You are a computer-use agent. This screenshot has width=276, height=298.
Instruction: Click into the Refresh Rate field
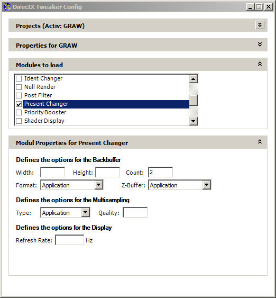coord(69,240)
